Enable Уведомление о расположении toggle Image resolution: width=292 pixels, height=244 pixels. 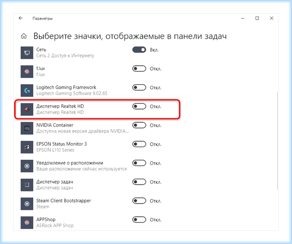139,163
